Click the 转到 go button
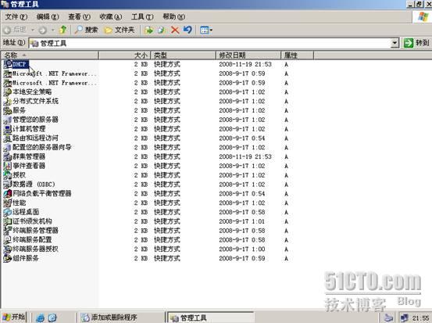 click(416, 43)
